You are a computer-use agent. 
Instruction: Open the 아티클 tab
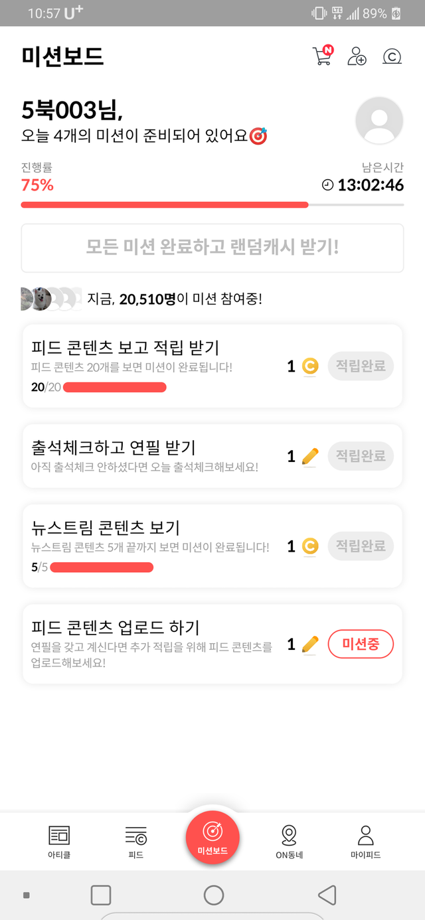click(59, 842)
